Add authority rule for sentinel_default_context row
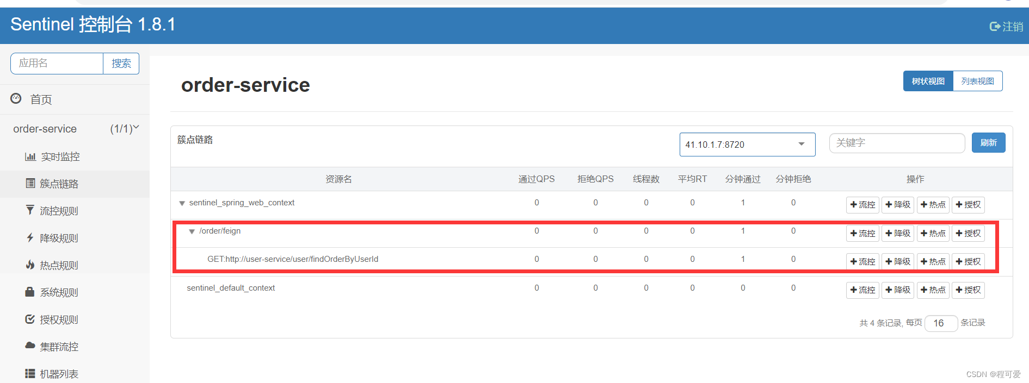 968,290
